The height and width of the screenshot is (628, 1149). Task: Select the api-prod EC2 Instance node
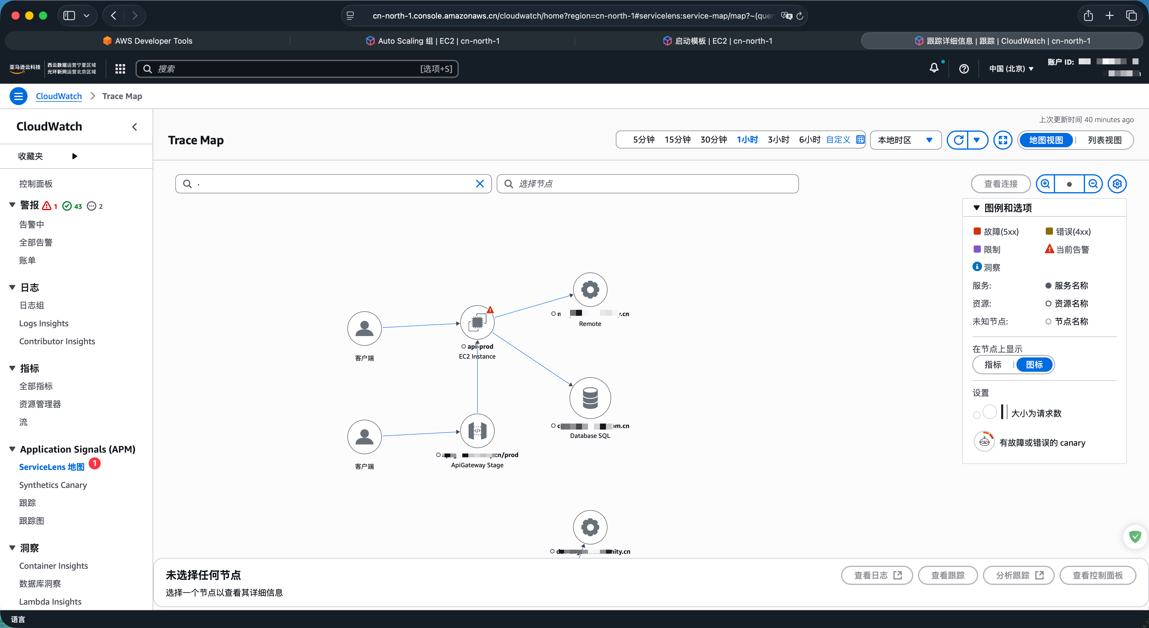(x=477, y=322)
